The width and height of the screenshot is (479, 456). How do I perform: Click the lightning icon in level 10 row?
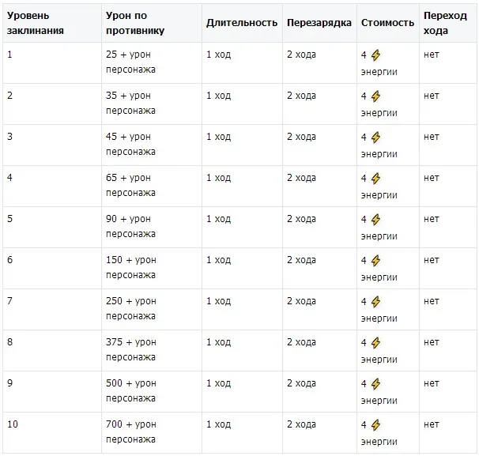(375, 425)
